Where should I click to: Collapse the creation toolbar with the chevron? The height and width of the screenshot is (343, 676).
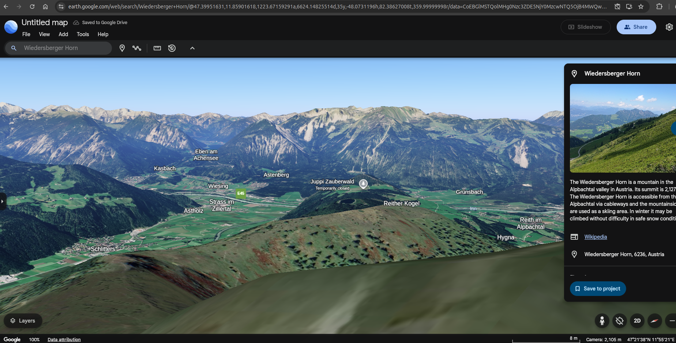coord(192,48)
